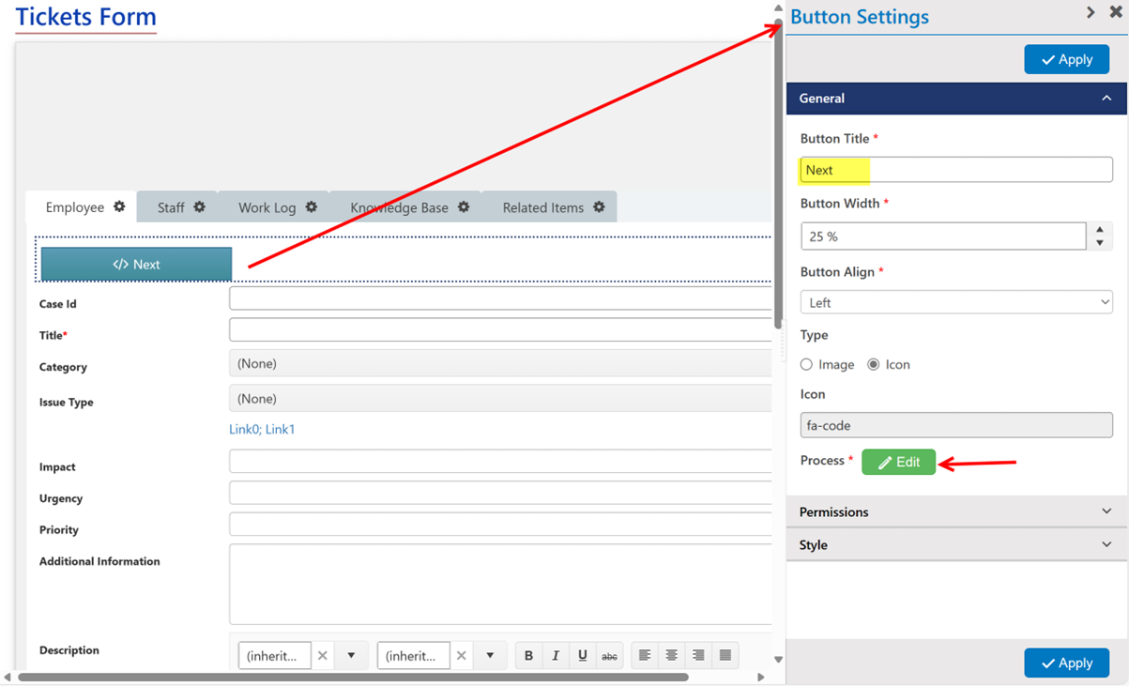Click inside the Button Title field
Viewport: 1129px width, 686px height.
click(x=955, y=170)
